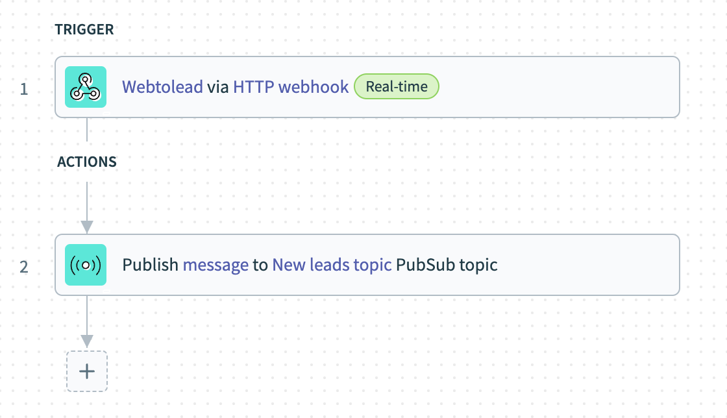Click the arrowhead pointing into step 2
This screenshot has width=727, height=418.
[x=86, y=227]
